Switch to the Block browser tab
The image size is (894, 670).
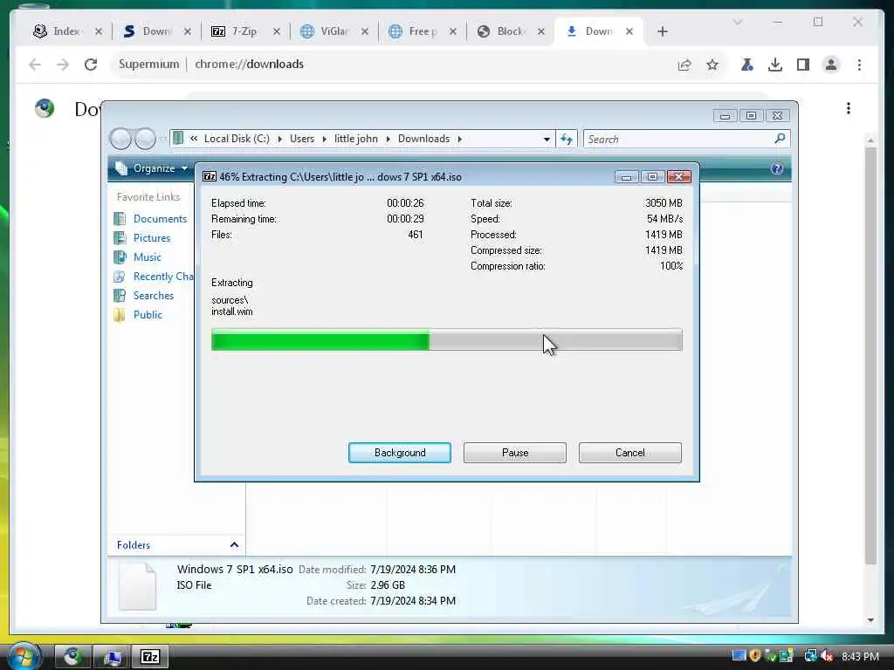511,31
